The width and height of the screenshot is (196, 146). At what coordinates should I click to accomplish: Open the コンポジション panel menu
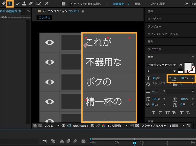(x=83, y=11)
